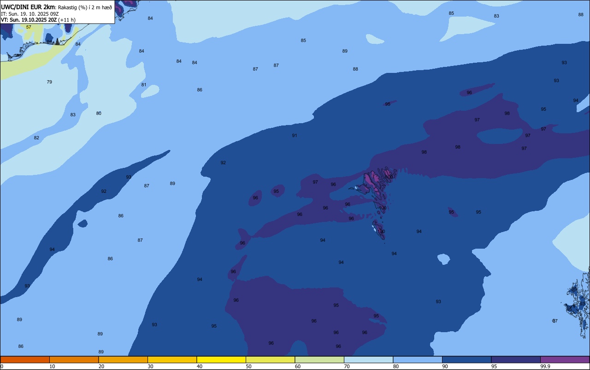Image resolution: width=590 pixels, height=370 pixels.
Task: Click the humidity value 79 on the map
Action: coord(49,82)
